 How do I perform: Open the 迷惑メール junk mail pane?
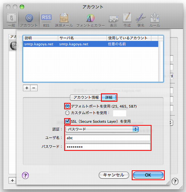64,20
